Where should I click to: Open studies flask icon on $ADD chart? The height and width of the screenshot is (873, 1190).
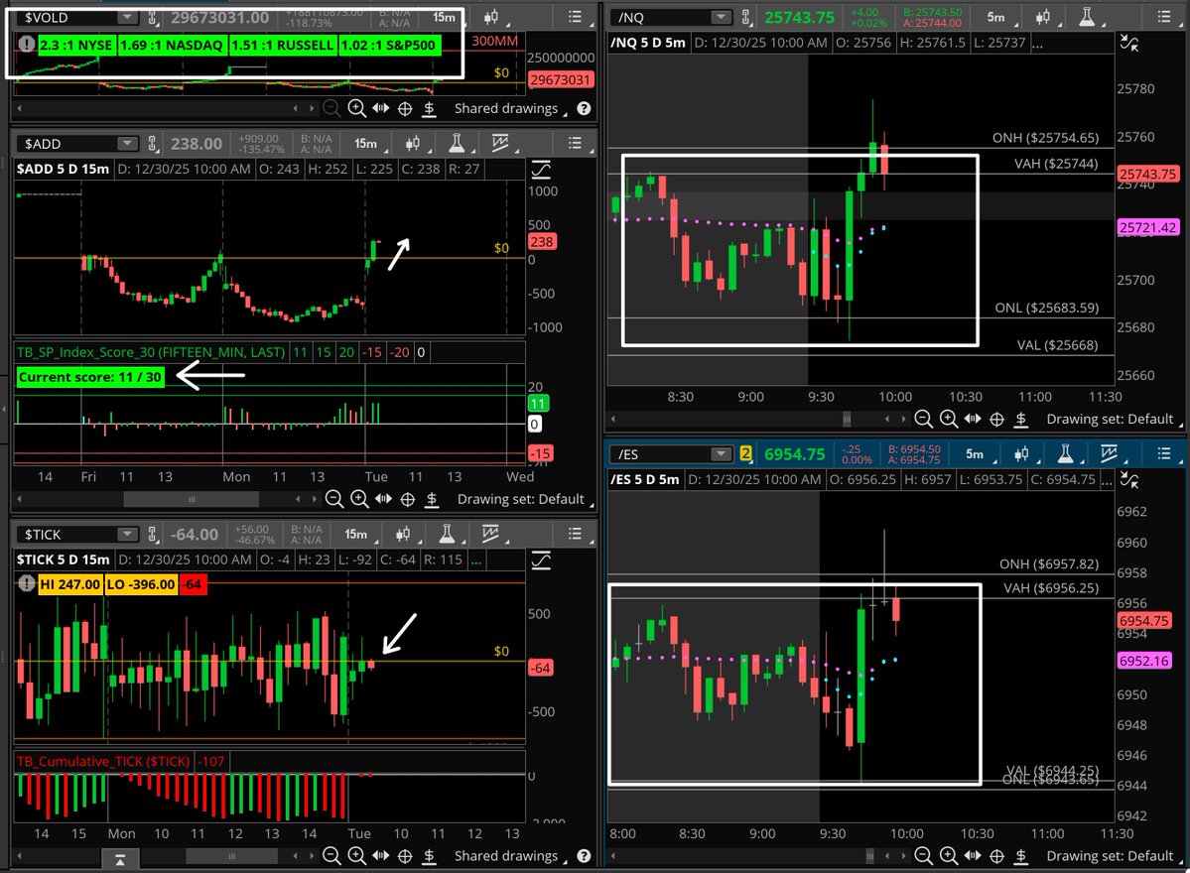[x=457, y=144]
